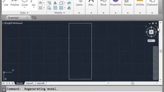Expand the Layers panel arrow

[79, 13]
